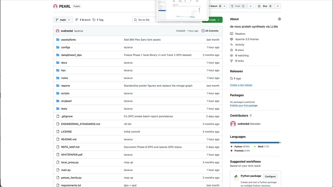Viewport: 333px width, 187px height.
Task: Click the file icon beside LICENSE
Action: point(58,132)
